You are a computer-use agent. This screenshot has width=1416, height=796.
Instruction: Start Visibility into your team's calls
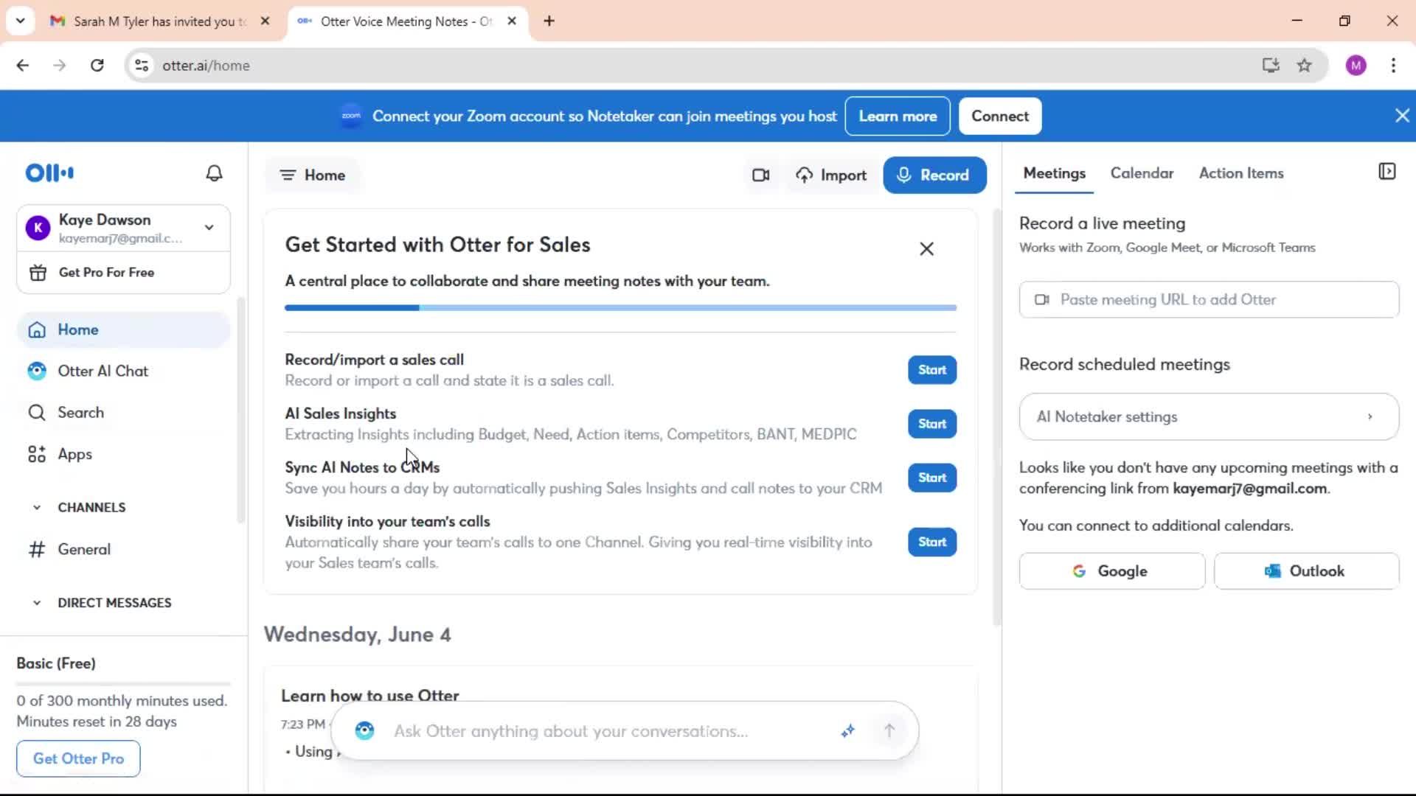932,542
